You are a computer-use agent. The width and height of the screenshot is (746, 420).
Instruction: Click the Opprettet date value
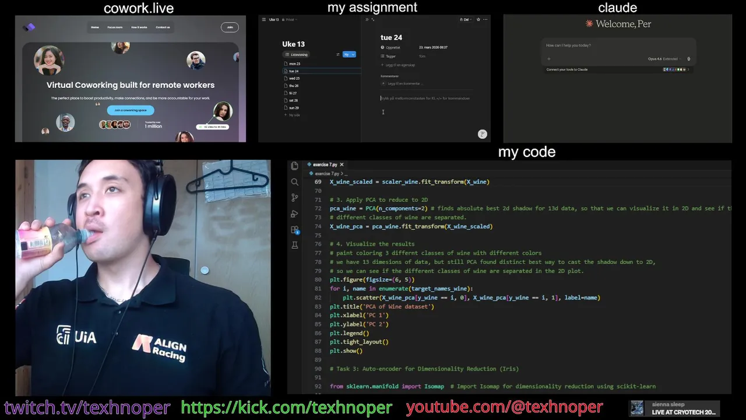pos(433,47)
